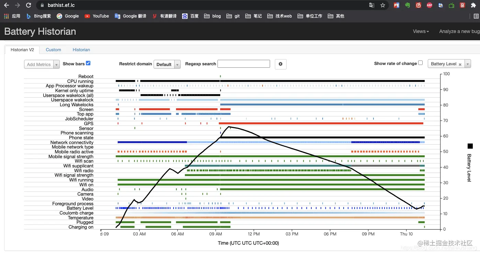
Task: Open the 有道翻译 bookmark
Action: point(164,16)
